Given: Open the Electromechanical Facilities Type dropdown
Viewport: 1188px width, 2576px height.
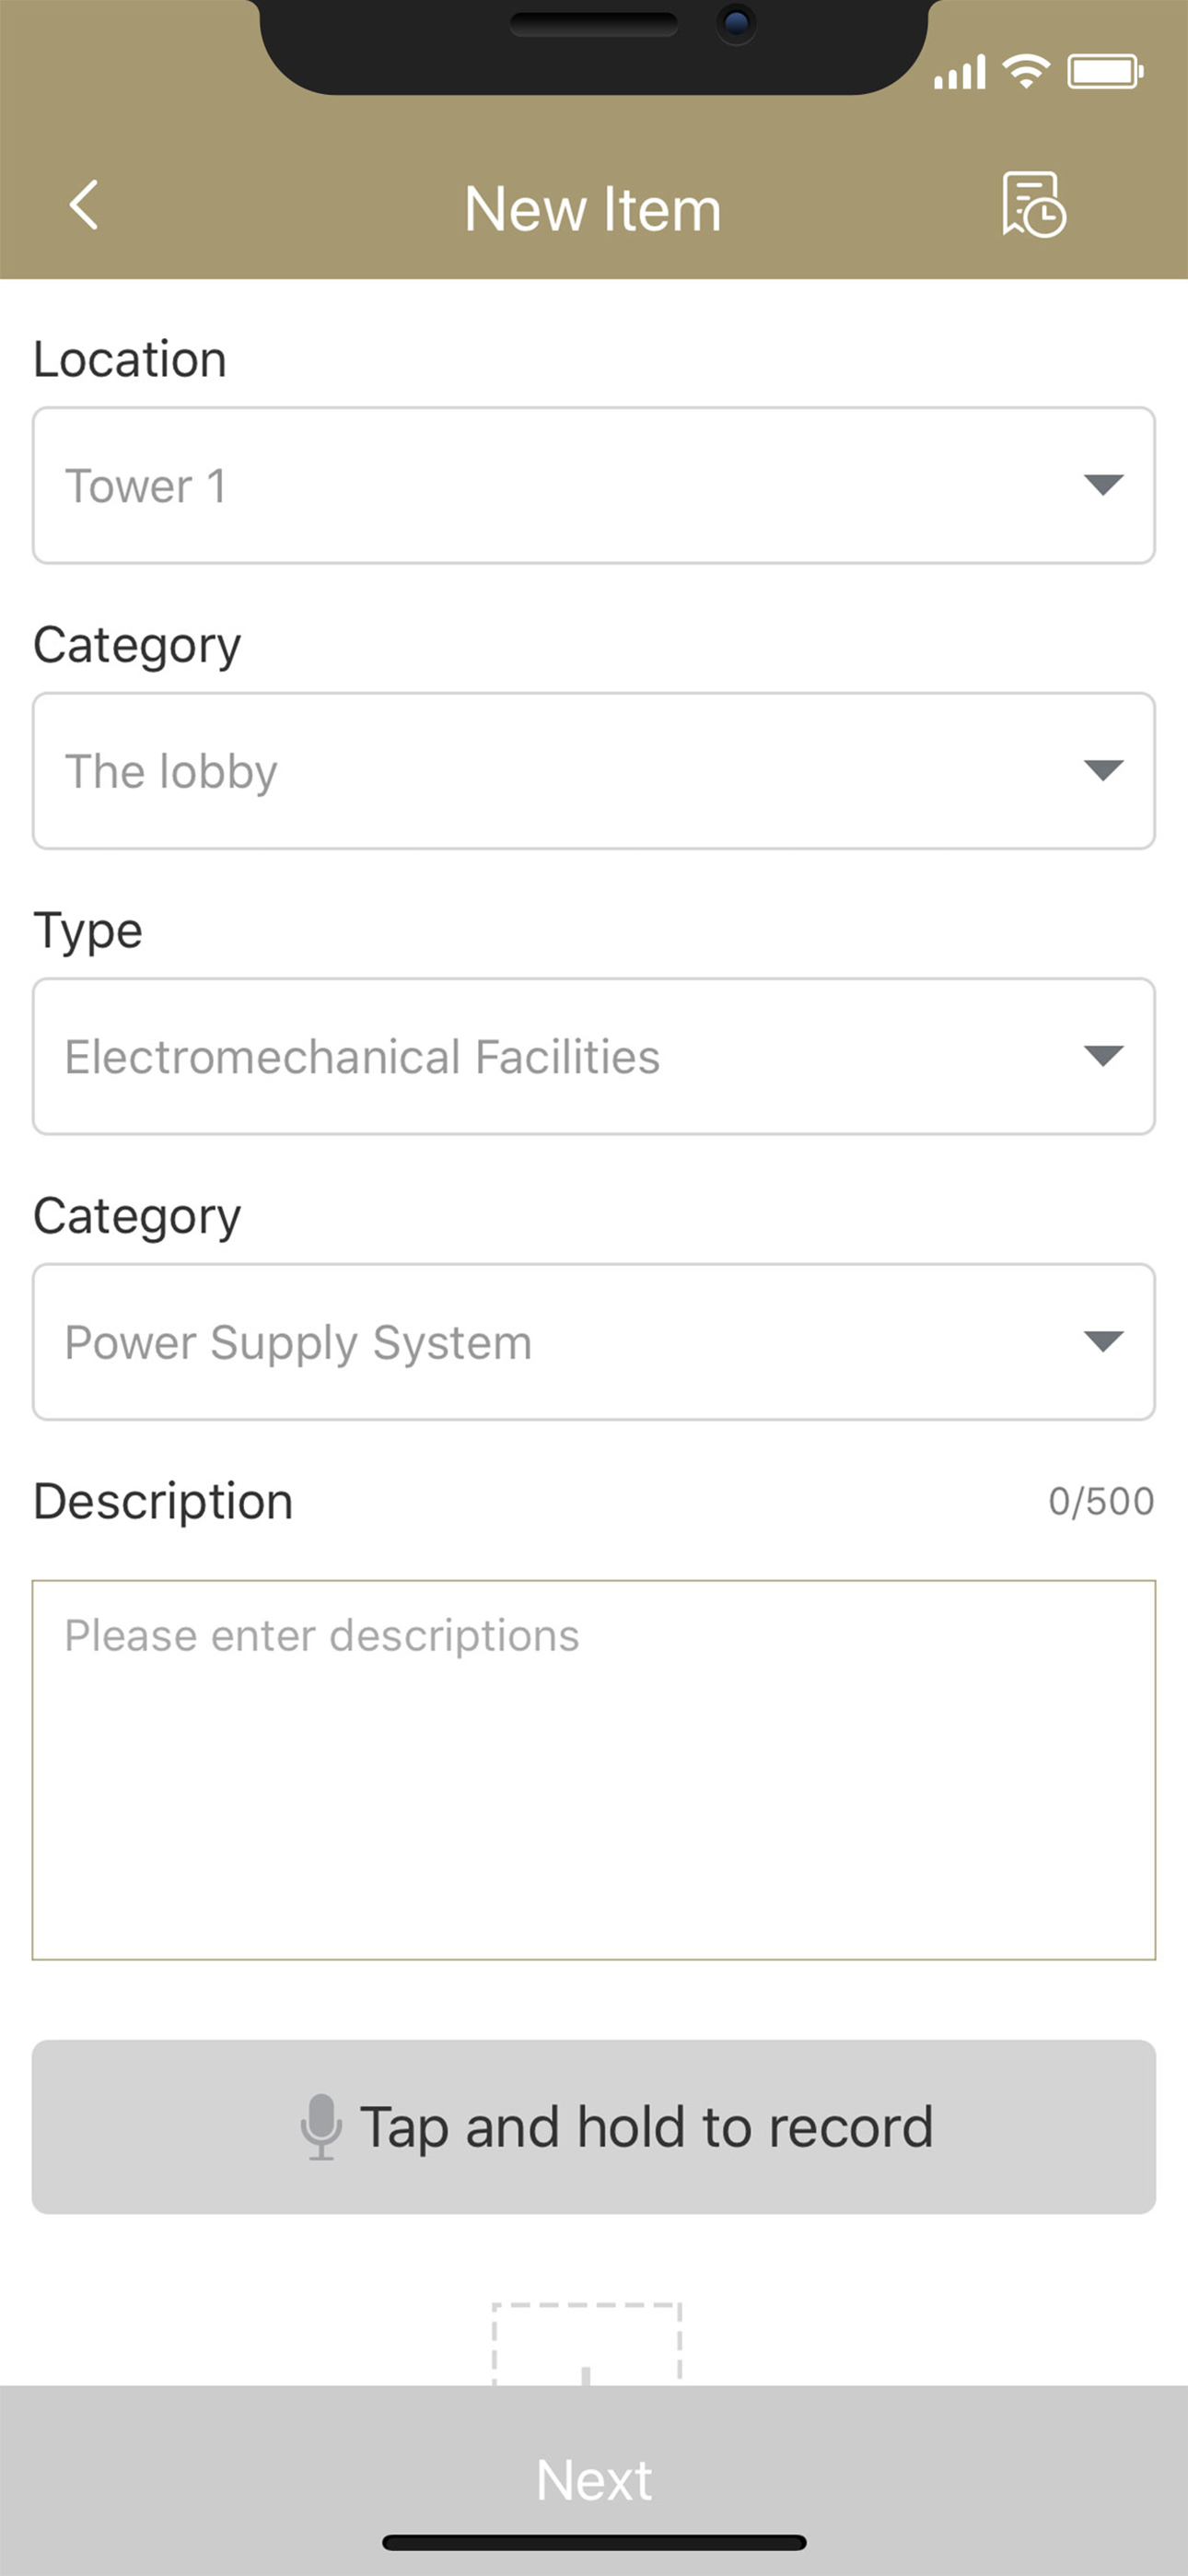Looking at the screenshot, I should pos(594,1056).
